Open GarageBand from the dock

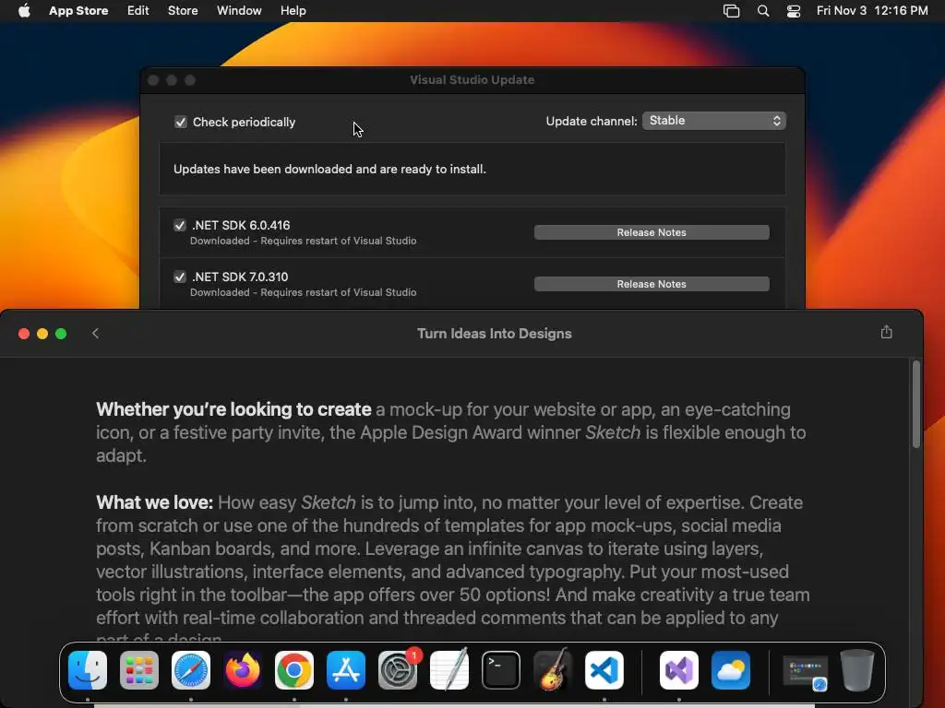(x=553, y=670)
